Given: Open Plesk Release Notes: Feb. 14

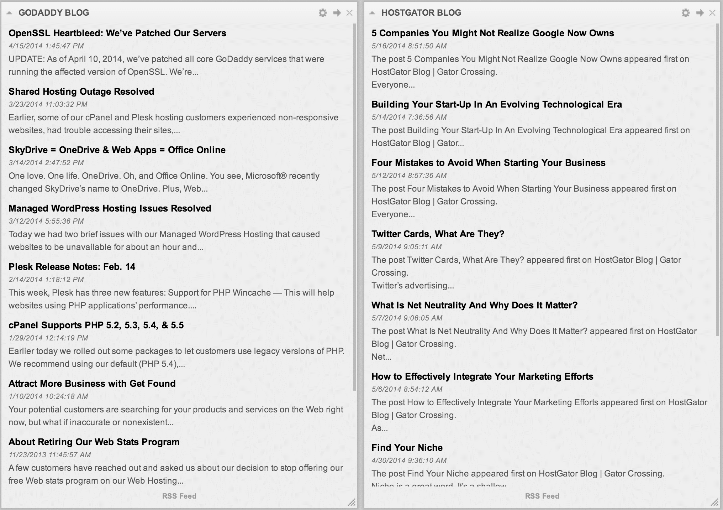Looking at the screenshot, I should 72,267.
